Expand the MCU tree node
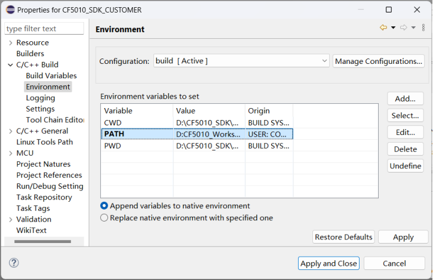The image size is (433, 280). pyautogui.click(x=11, y=153)
